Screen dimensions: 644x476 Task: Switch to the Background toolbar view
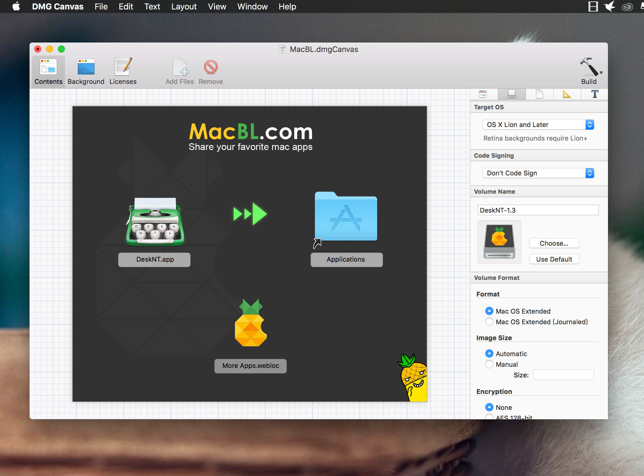click(86, 71)
